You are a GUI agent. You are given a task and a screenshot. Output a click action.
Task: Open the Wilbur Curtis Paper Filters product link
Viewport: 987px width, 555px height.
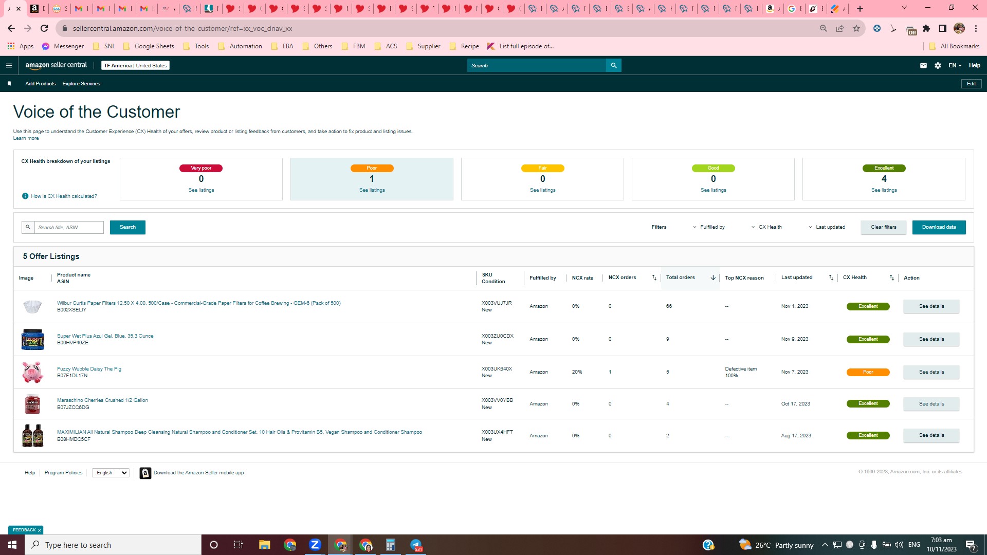point(198,303)
